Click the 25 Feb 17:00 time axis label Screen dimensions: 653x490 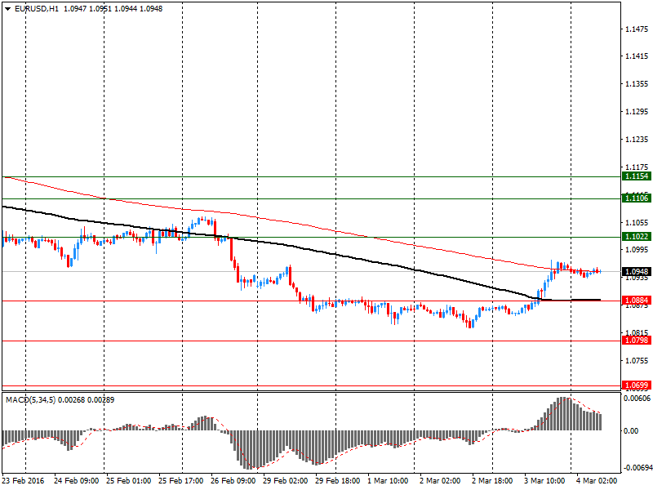tap(180, 481)
